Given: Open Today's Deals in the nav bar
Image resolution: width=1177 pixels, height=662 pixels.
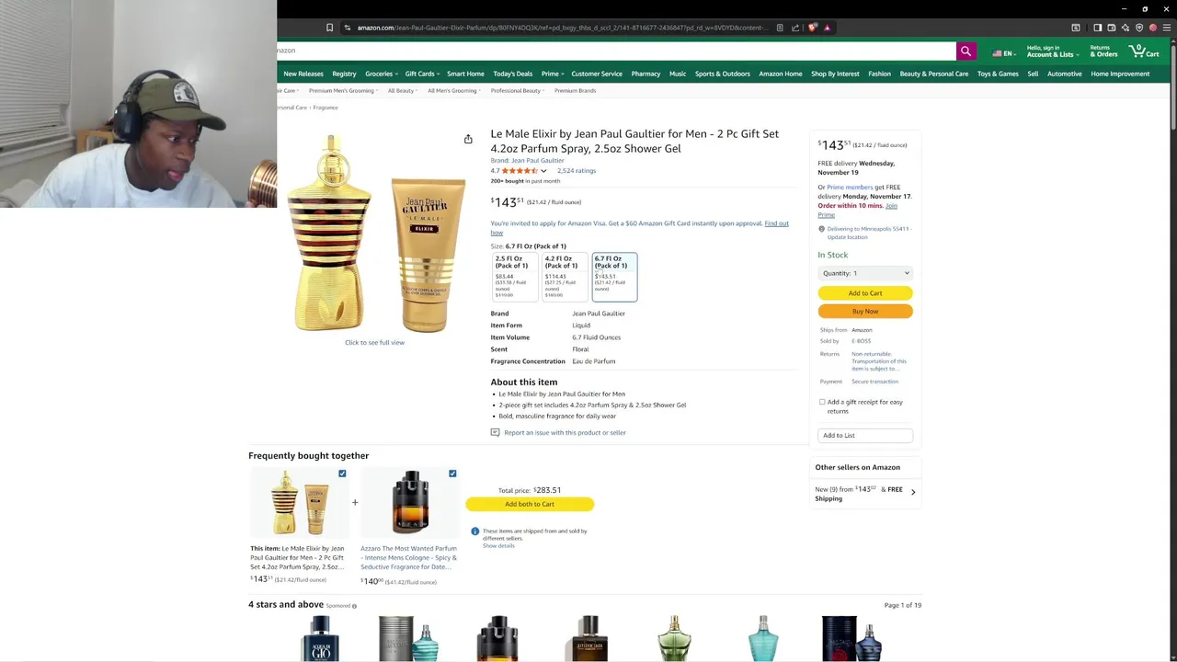Looking at the screenshot, I should pos(512,74).
